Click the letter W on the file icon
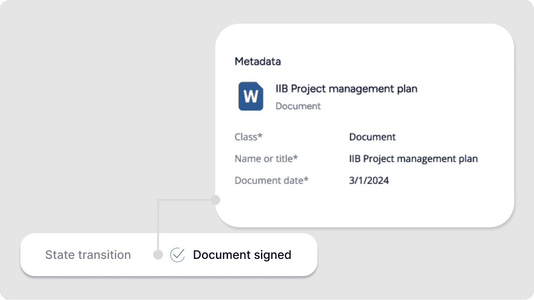 tap(250, 97)
